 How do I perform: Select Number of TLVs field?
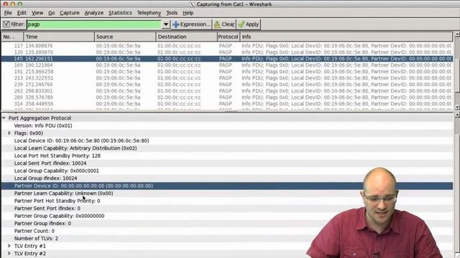click(36, 239)
